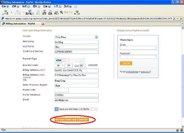Viewport: 184px width, 133px height.
Task: Go to Home using the house icon
Action: pos(44,12)
